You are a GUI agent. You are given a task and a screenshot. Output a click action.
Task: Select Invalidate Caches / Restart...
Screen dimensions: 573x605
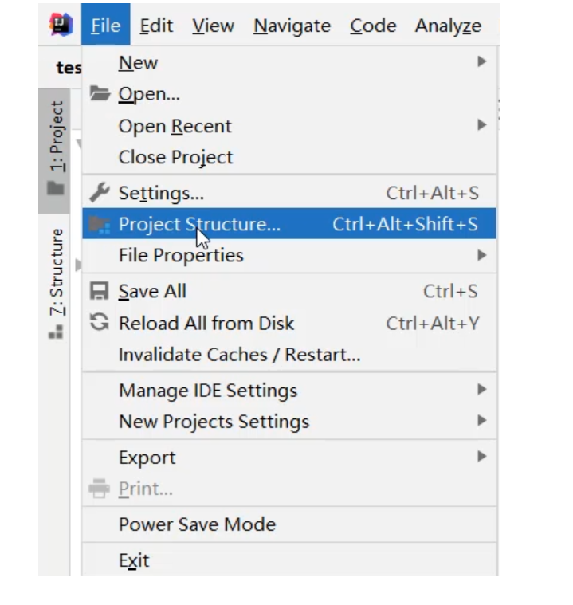(x=239, y=355)
